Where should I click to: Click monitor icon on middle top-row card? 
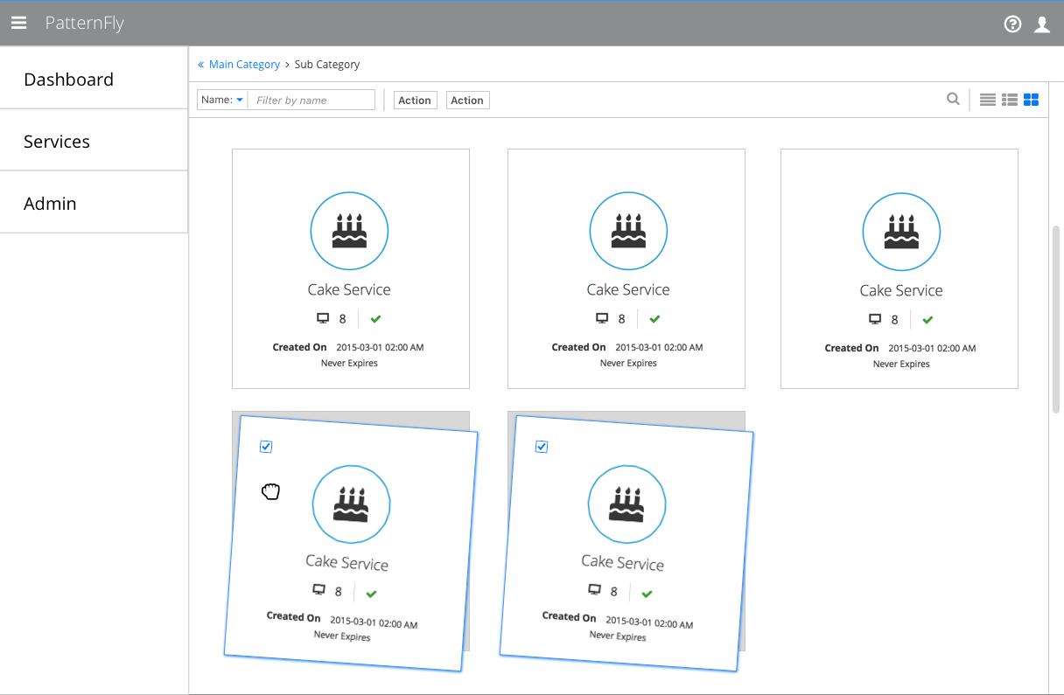tap(602, 318)
